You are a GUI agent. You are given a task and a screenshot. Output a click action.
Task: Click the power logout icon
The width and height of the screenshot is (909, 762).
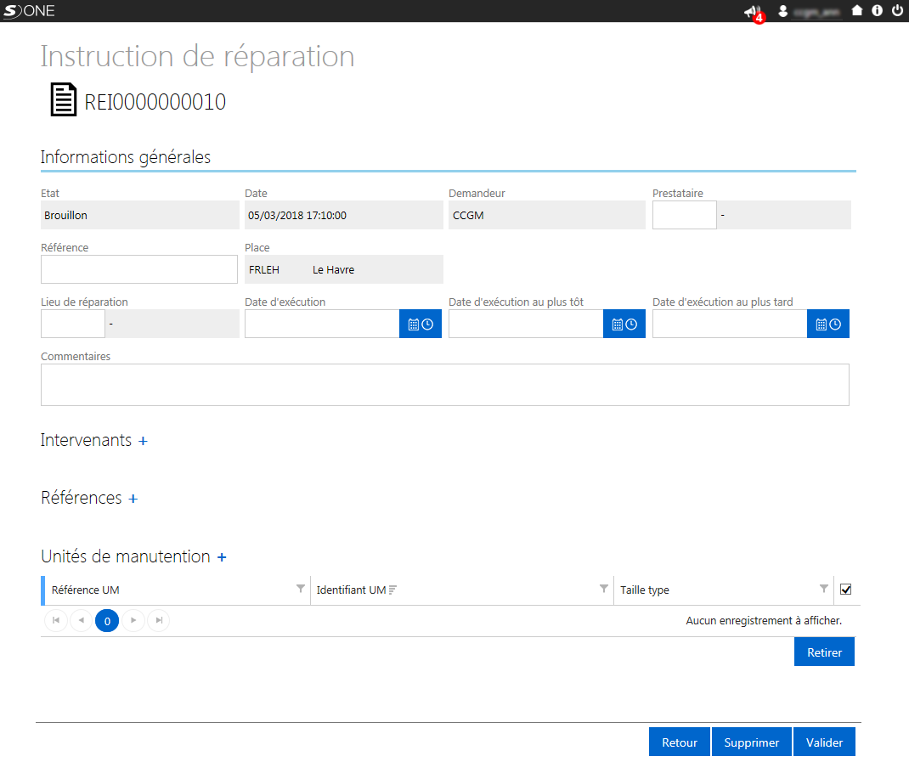[897, 10]
